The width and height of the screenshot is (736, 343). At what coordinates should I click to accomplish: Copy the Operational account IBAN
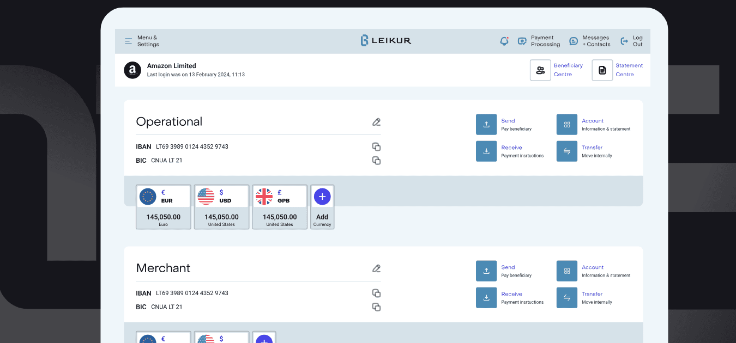(x=376, y=147)
